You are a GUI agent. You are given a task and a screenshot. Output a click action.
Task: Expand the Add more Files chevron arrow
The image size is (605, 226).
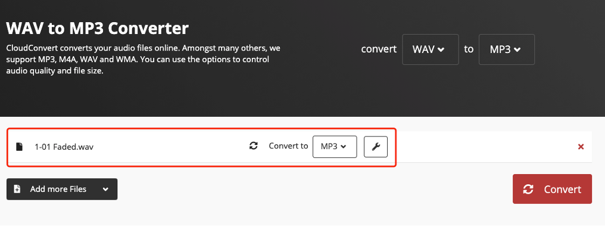[105, 189]
